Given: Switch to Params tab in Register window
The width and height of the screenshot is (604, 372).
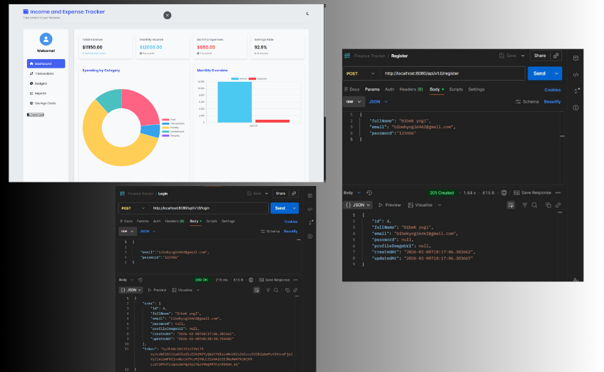Looking at the screenshot, I should pos(372,89).
